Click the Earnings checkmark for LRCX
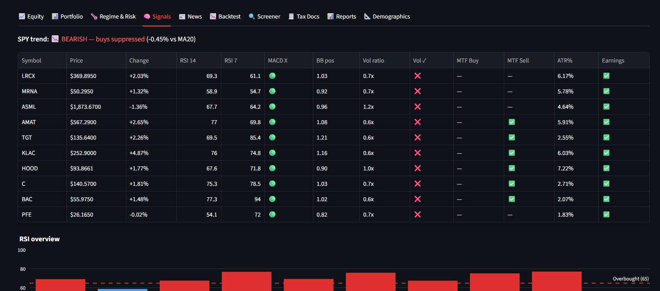660x291 pixels. (606, 76)
